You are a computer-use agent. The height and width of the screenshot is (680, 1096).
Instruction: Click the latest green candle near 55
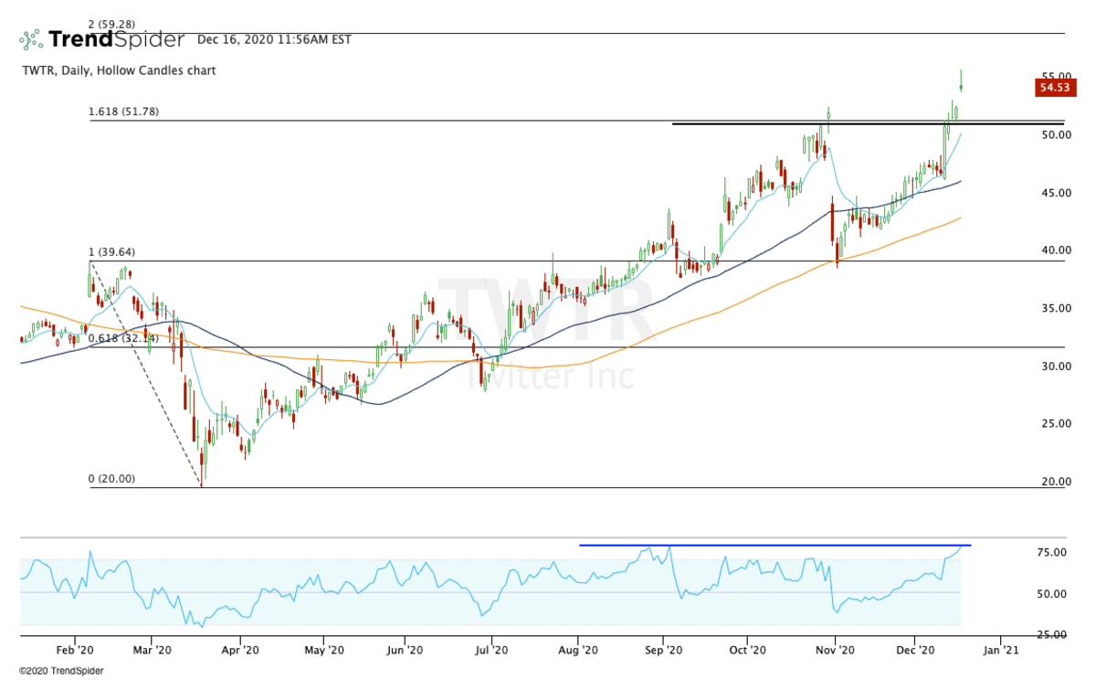[962, 81]
